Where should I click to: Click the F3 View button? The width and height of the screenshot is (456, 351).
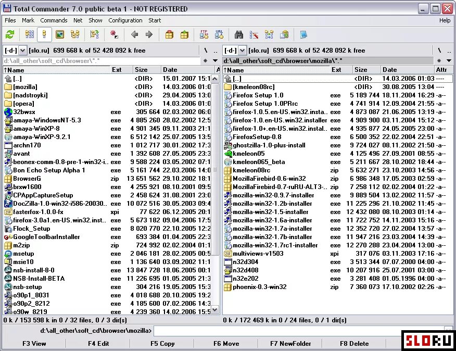34,344
